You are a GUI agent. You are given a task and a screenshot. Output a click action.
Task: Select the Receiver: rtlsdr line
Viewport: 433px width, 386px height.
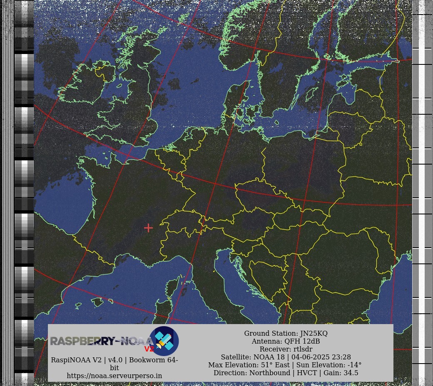286,349
